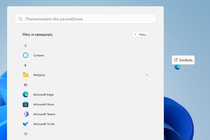The height and width of the screenshot is (140, 210).
Task: Click the KMSpico folder icon
Action: 25,75
